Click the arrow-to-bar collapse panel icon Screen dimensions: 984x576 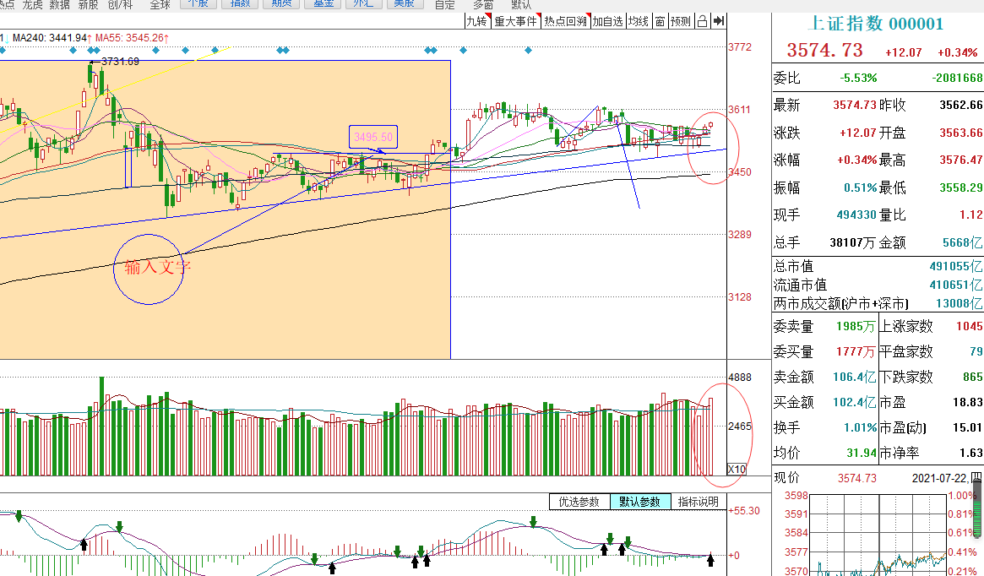[x=719, y=21]
